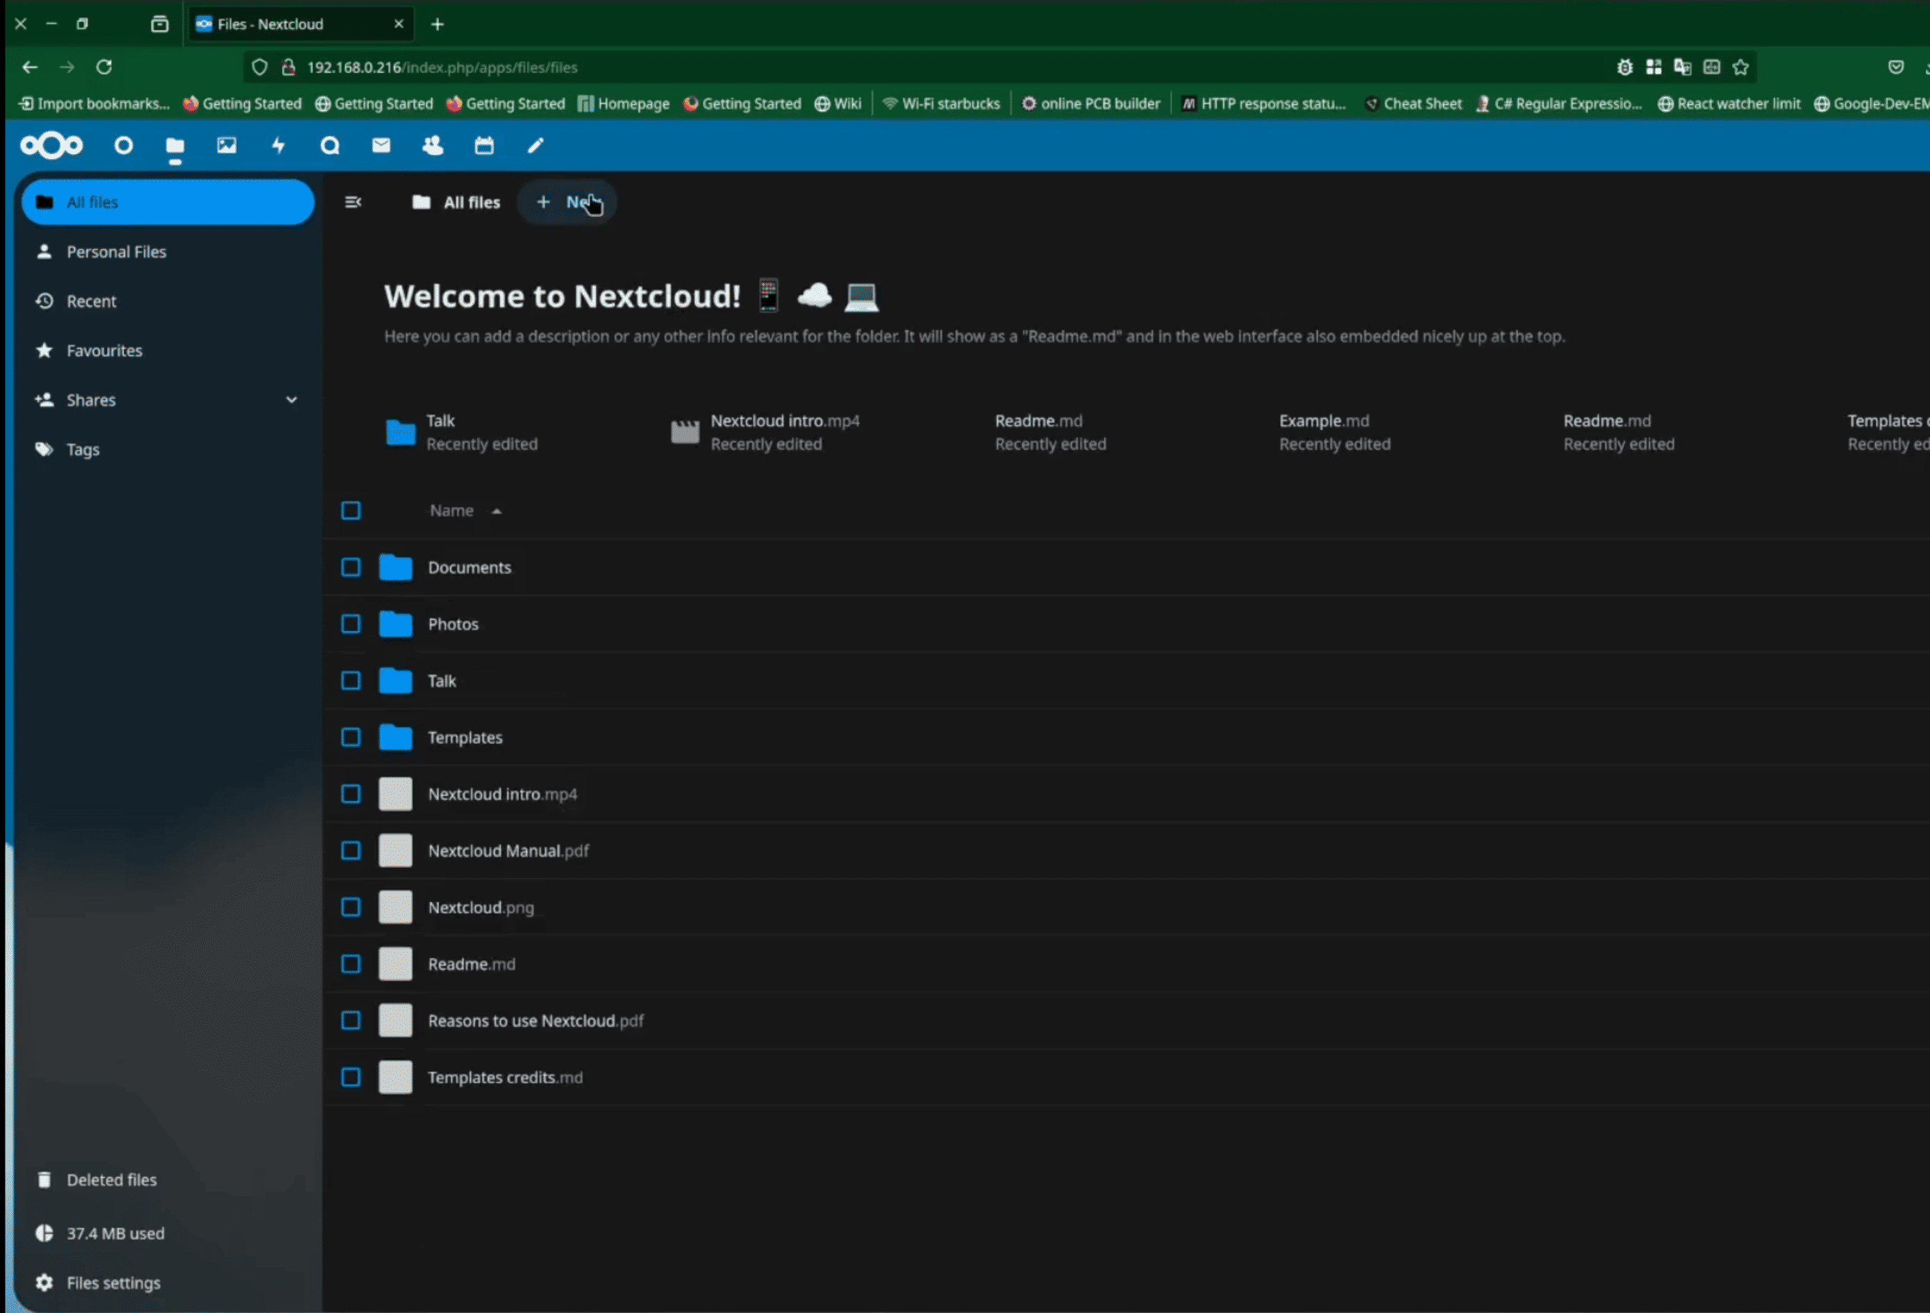Check the Readme.md row checkbox

point(351,964)
